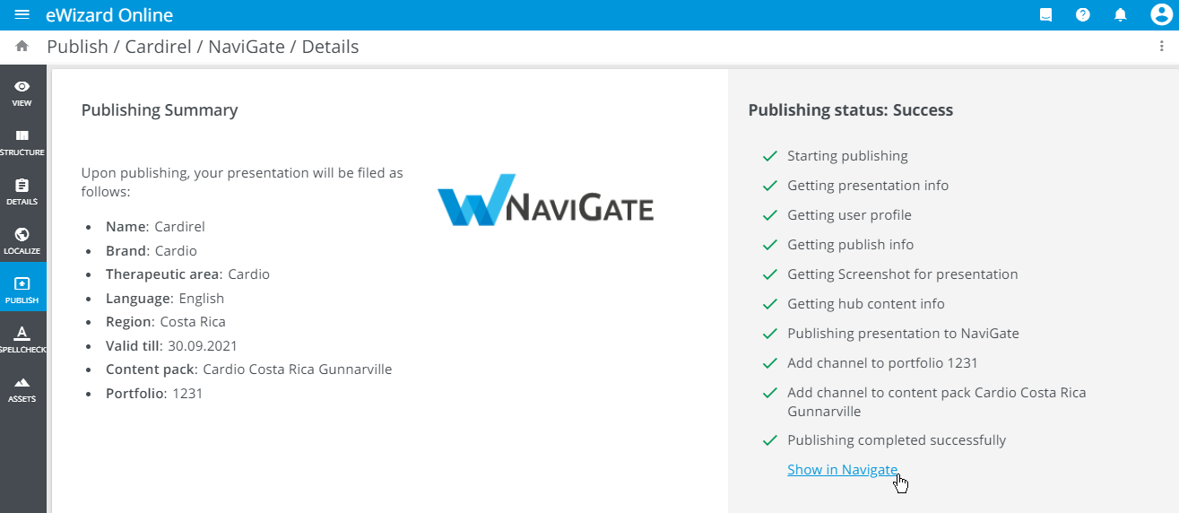Open the notifications bell
Viewport: 1179px width, 513px height.
pos(1120,15)
